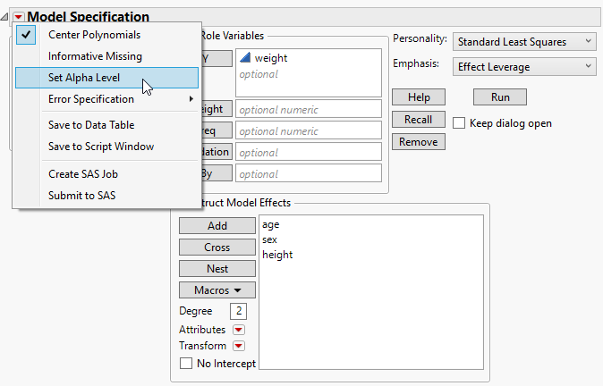This screenshot has height=386, width=603.
Task: Open the Personality dropdown
Action: [523, 41]
